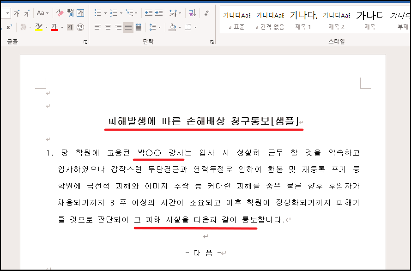Apply the 제목 1 style

pyautogui.click(x=303, y=19)
